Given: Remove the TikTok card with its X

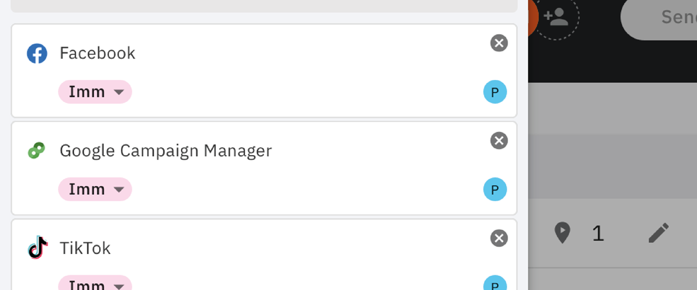Looking at the screenshot, I should point(499,238).
